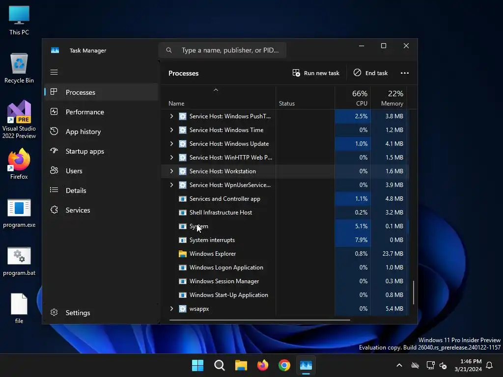Open taskbar Search
Viewport: 503px width, 377px height.
220,365
